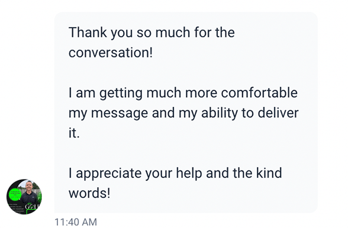Screen dimensions: 348x228
Task: Open the sender's circular profile avatar
Action: 24,197
